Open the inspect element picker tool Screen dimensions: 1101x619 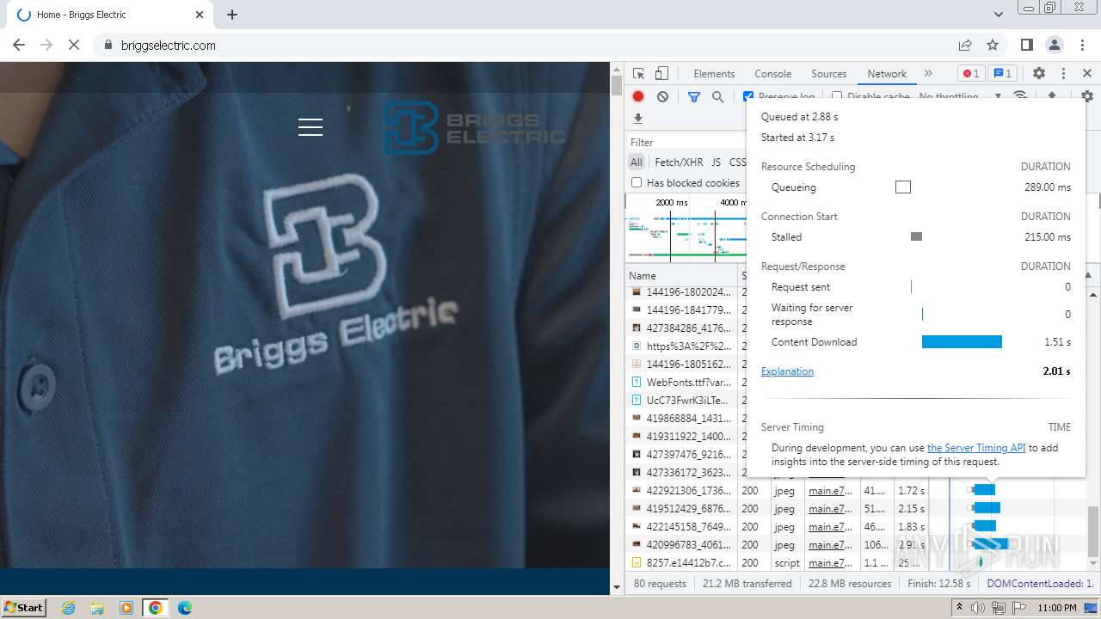point(638,74)
